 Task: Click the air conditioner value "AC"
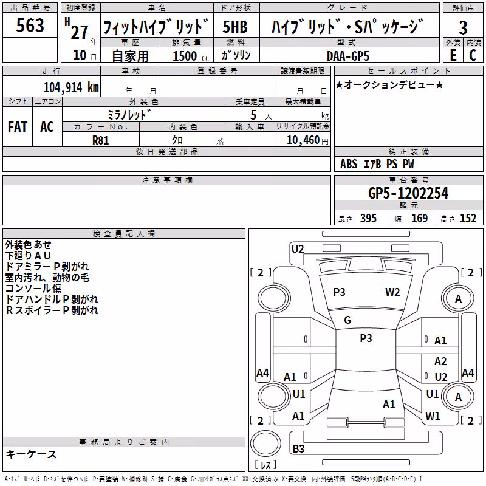coord(47,127)
